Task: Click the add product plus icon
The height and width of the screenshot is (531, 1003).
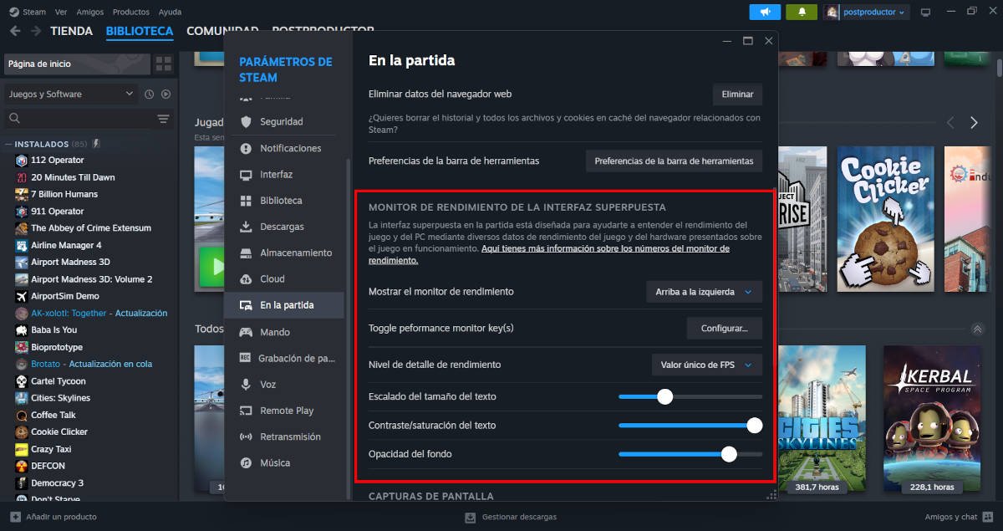Action: point(15,517)
